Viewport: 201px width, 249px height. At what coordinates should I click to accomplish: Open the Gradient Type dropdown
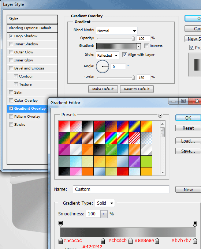[x=105, y=203]
